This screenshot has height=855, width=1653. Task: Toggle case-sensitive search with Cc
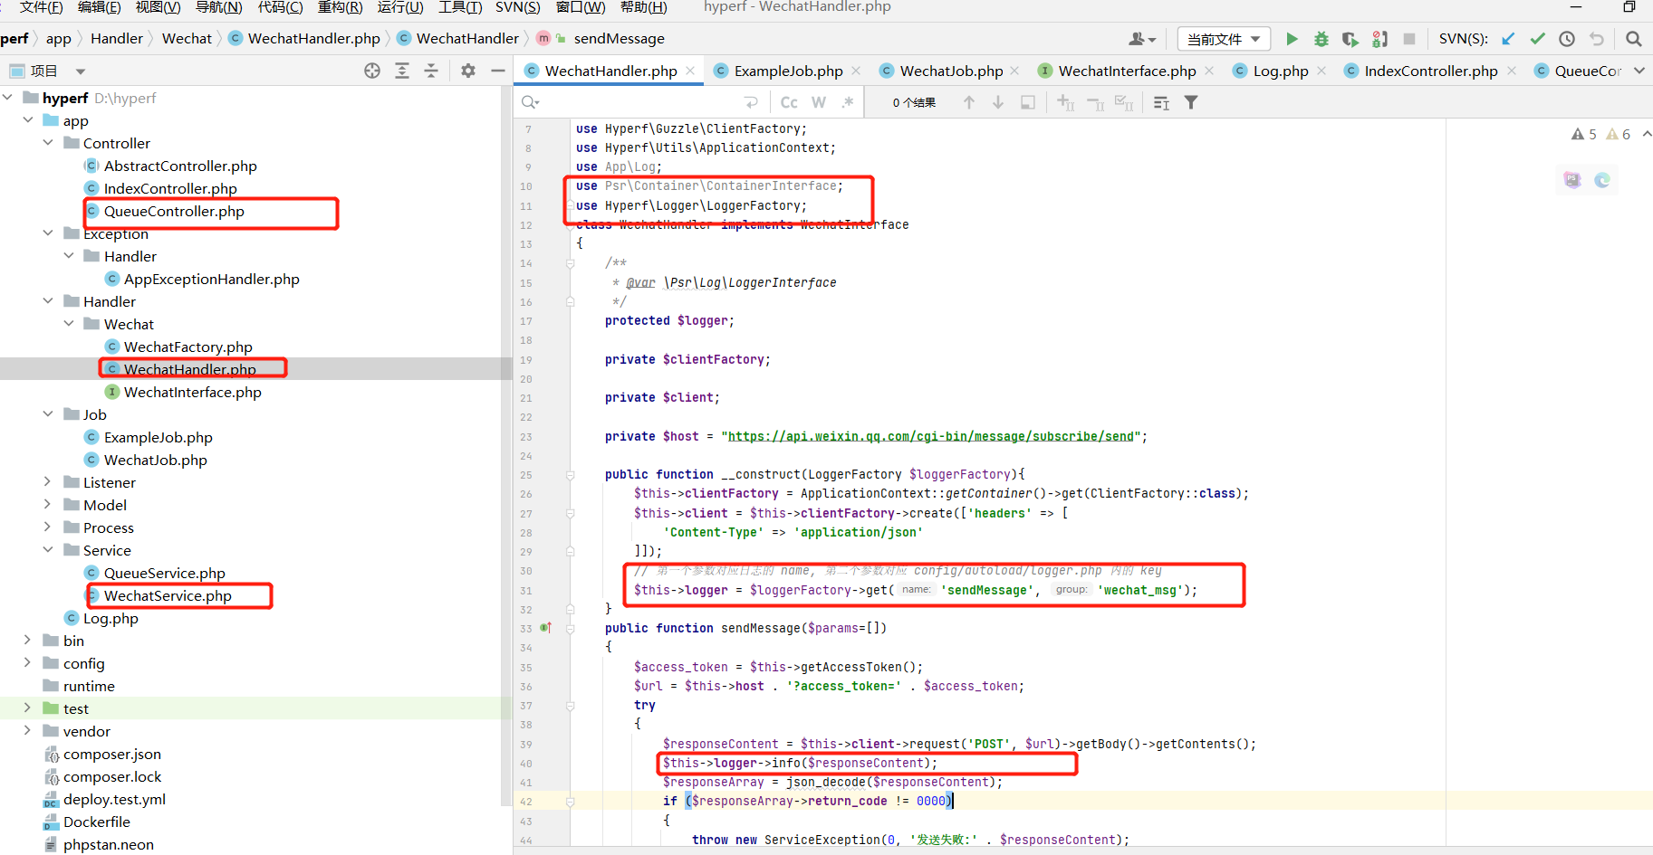point(788,101)
